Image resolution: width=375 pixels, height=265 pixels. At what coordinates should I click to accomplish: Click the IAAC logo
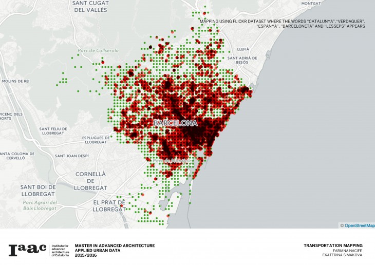(28, 250)
